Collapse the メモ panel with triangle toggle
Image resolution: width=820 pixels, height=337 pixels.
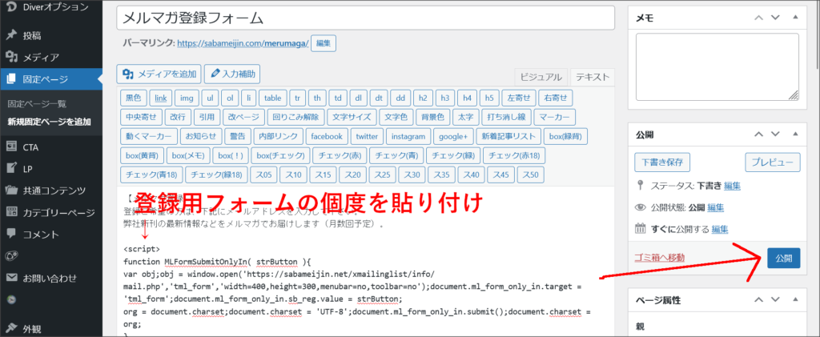[795, 18]
